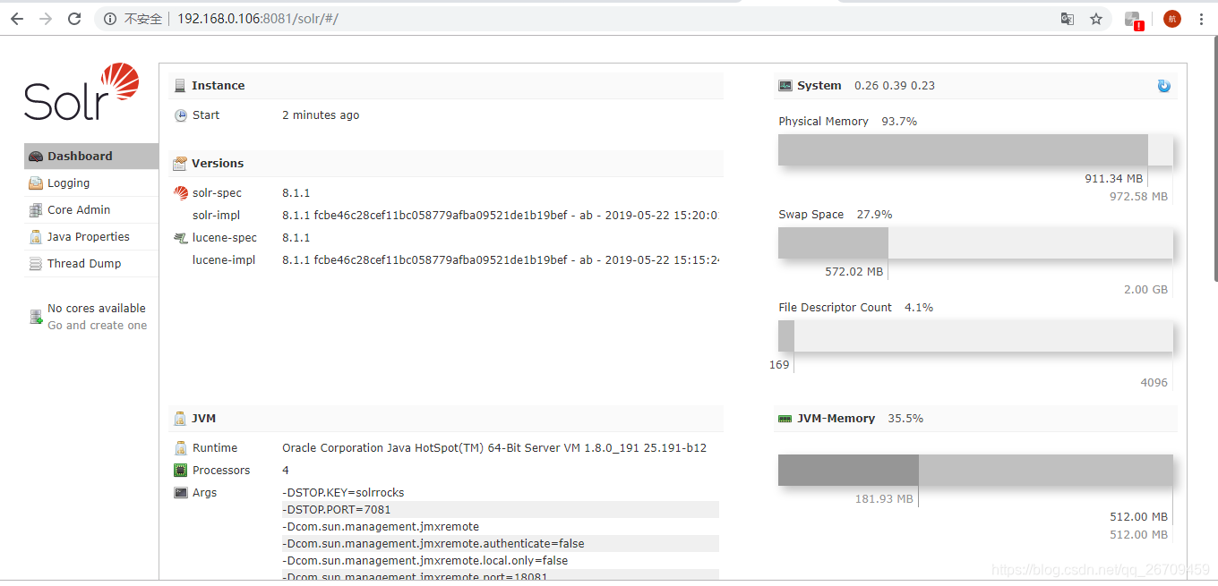Click the -DSTOP.PORT=7081 argument

[336, 510]
